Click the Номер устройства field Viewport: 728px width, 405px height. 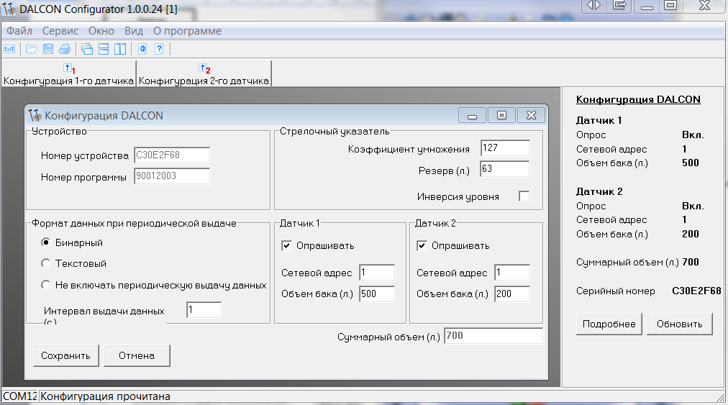tap(172, 155)
